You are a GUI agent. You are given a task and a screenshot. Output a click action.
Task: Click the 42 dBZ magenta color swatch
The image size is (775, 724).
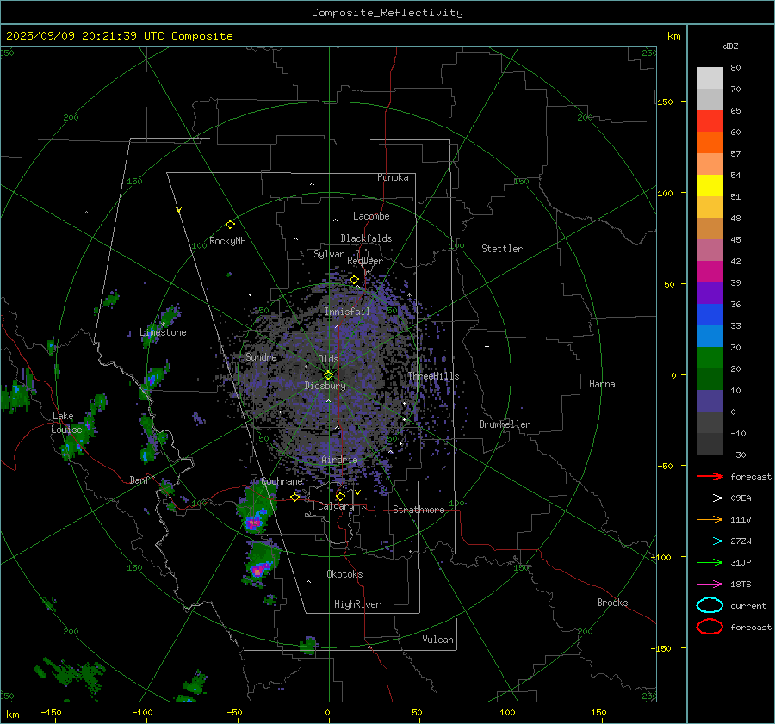click(x=710, y=272)
